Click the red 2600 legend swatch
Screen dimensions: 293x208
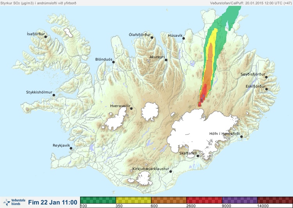[204, 200]
